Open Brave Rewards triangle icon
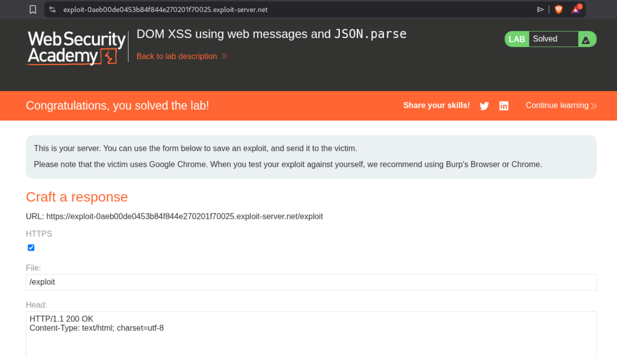Image resolution: width=617 pixels, height=357 pixels. point(576,10)
